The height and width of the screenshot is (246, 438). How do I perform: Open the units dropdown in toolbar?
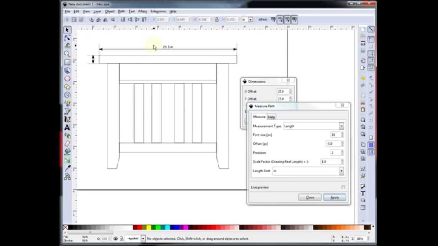[251, 20]
